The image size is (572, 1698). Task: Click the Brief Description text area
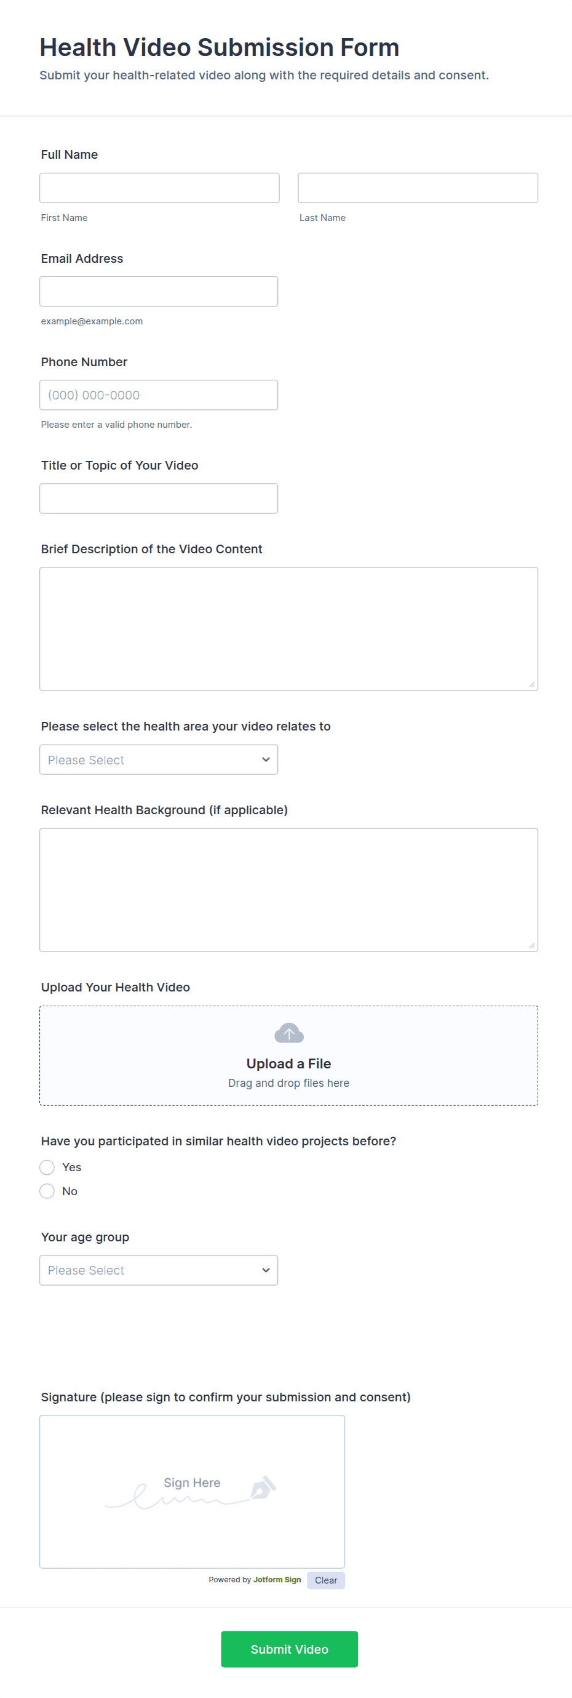[x=288, y=629]
